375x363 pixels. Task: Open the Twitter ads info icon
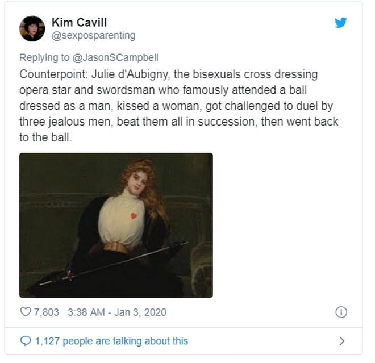pyautogui.click(x=341, y=312)
